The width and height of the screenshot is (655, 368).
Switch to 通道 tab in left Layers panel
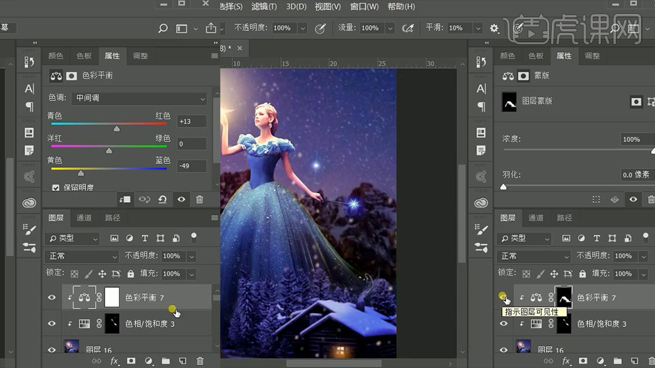(x=84, y=217)
